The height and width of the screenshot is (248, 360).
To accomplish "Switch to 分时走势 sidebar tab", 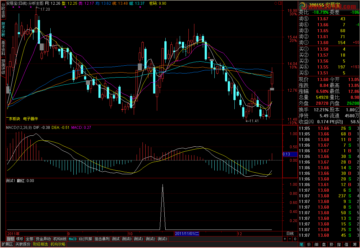I will (3, 10).
